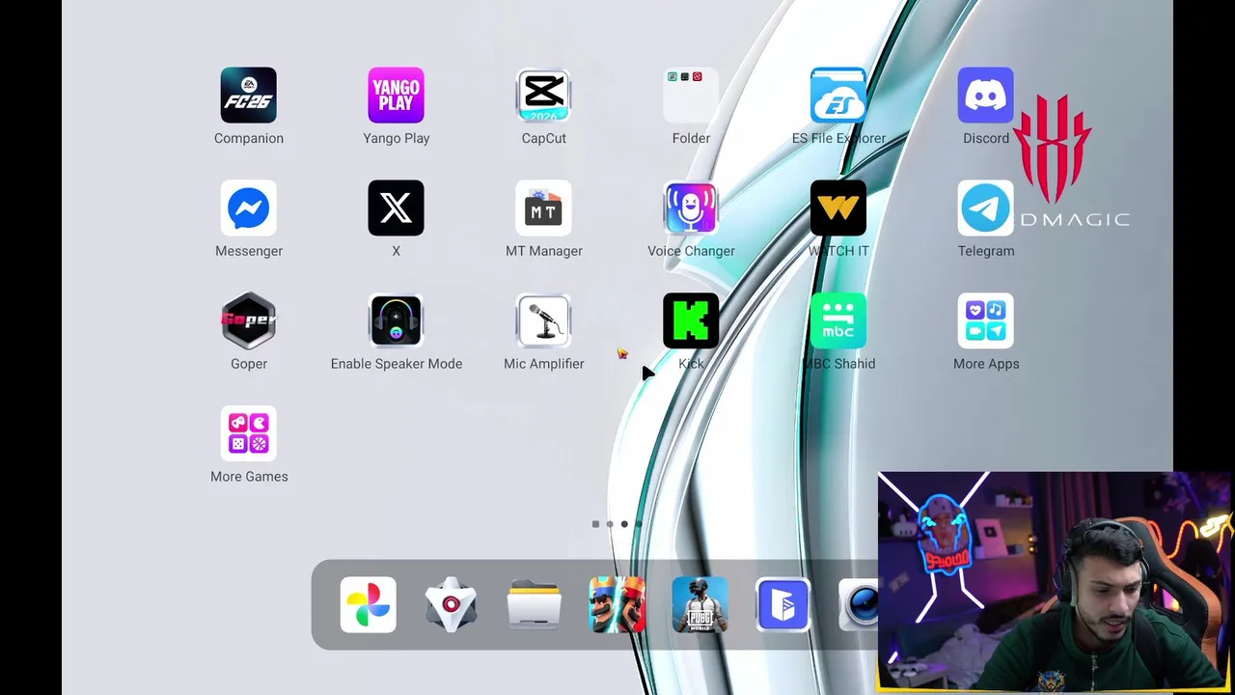
Task: Open Telegram app
Action: 986,208
